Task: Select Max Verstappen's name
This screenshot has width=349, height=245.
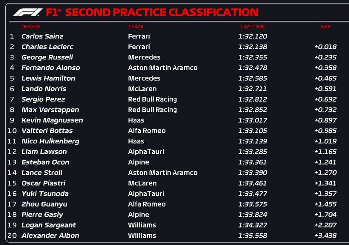Action: (x=50, y=110)
